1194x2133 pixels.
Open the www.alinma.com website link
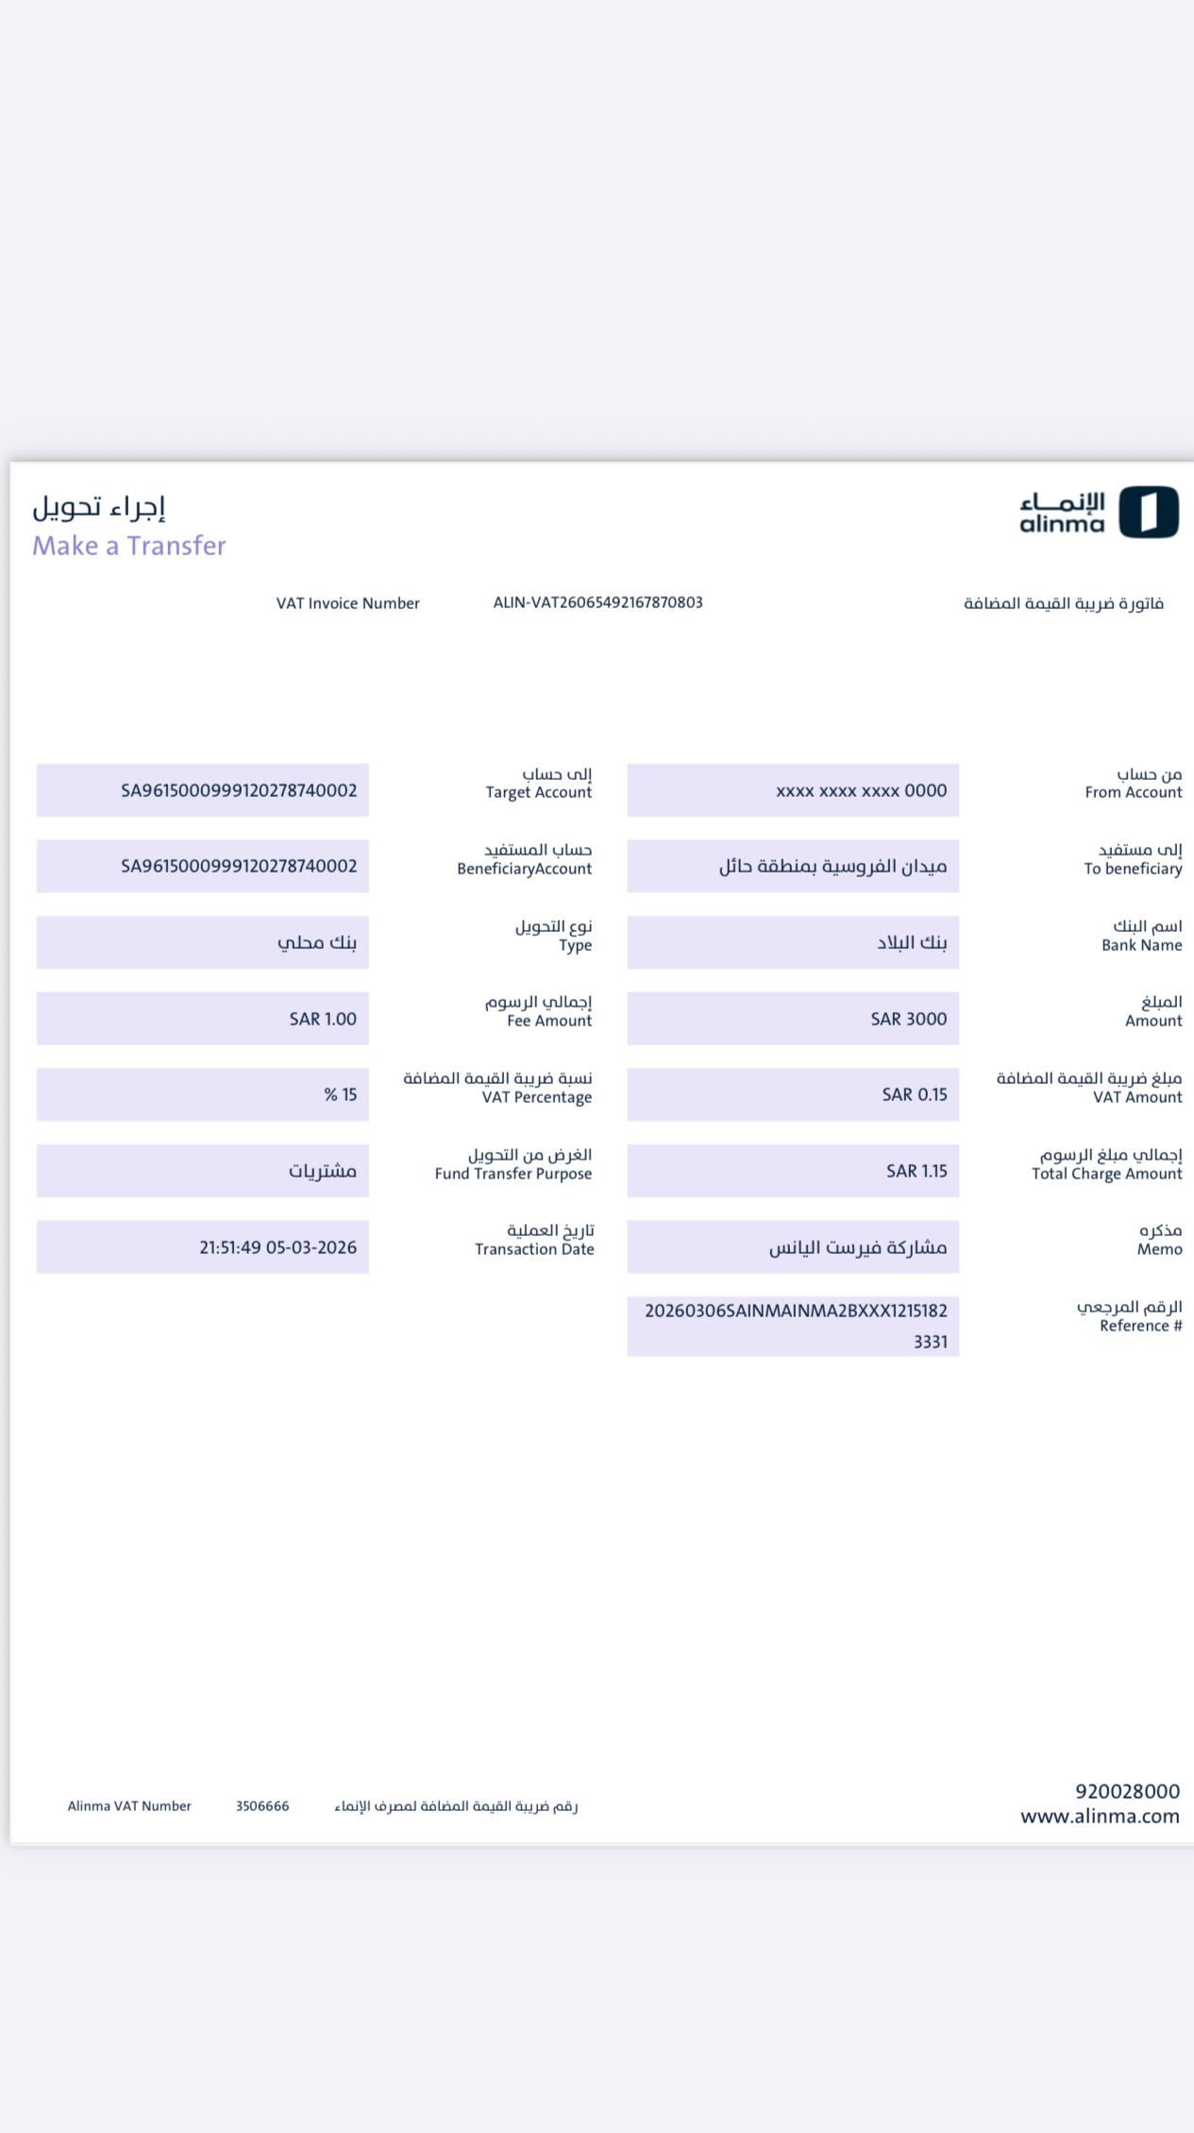point(1100,1816)
